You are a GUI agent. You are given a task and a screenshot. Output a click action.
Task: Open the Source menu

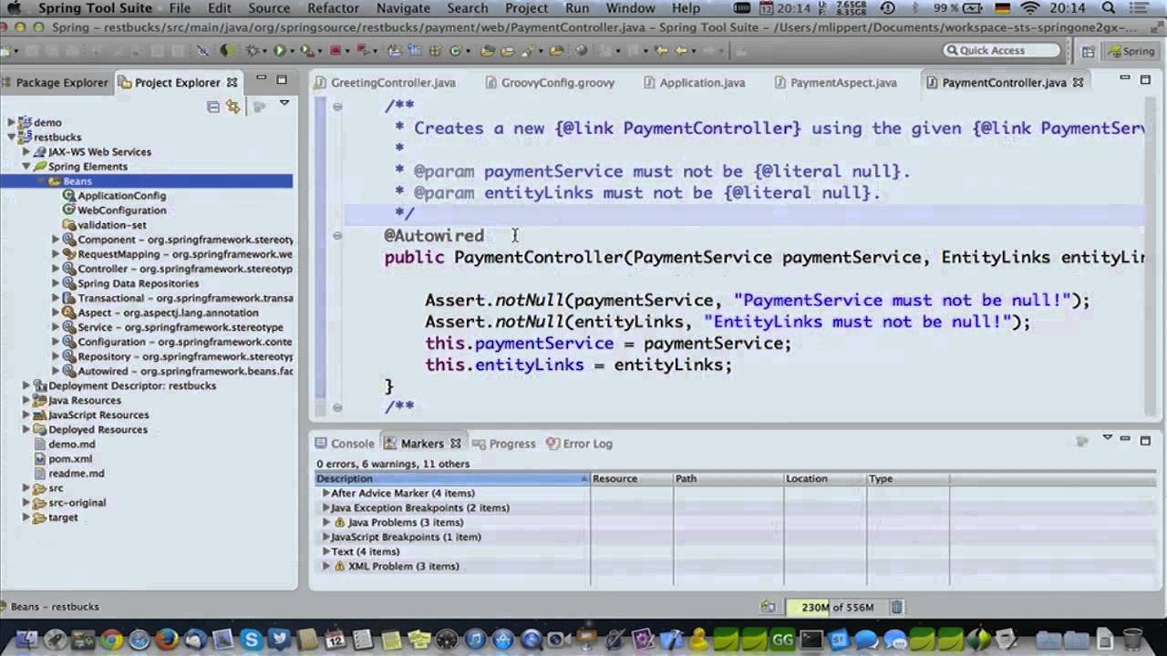pyautogui.click(x=269, y=8)
